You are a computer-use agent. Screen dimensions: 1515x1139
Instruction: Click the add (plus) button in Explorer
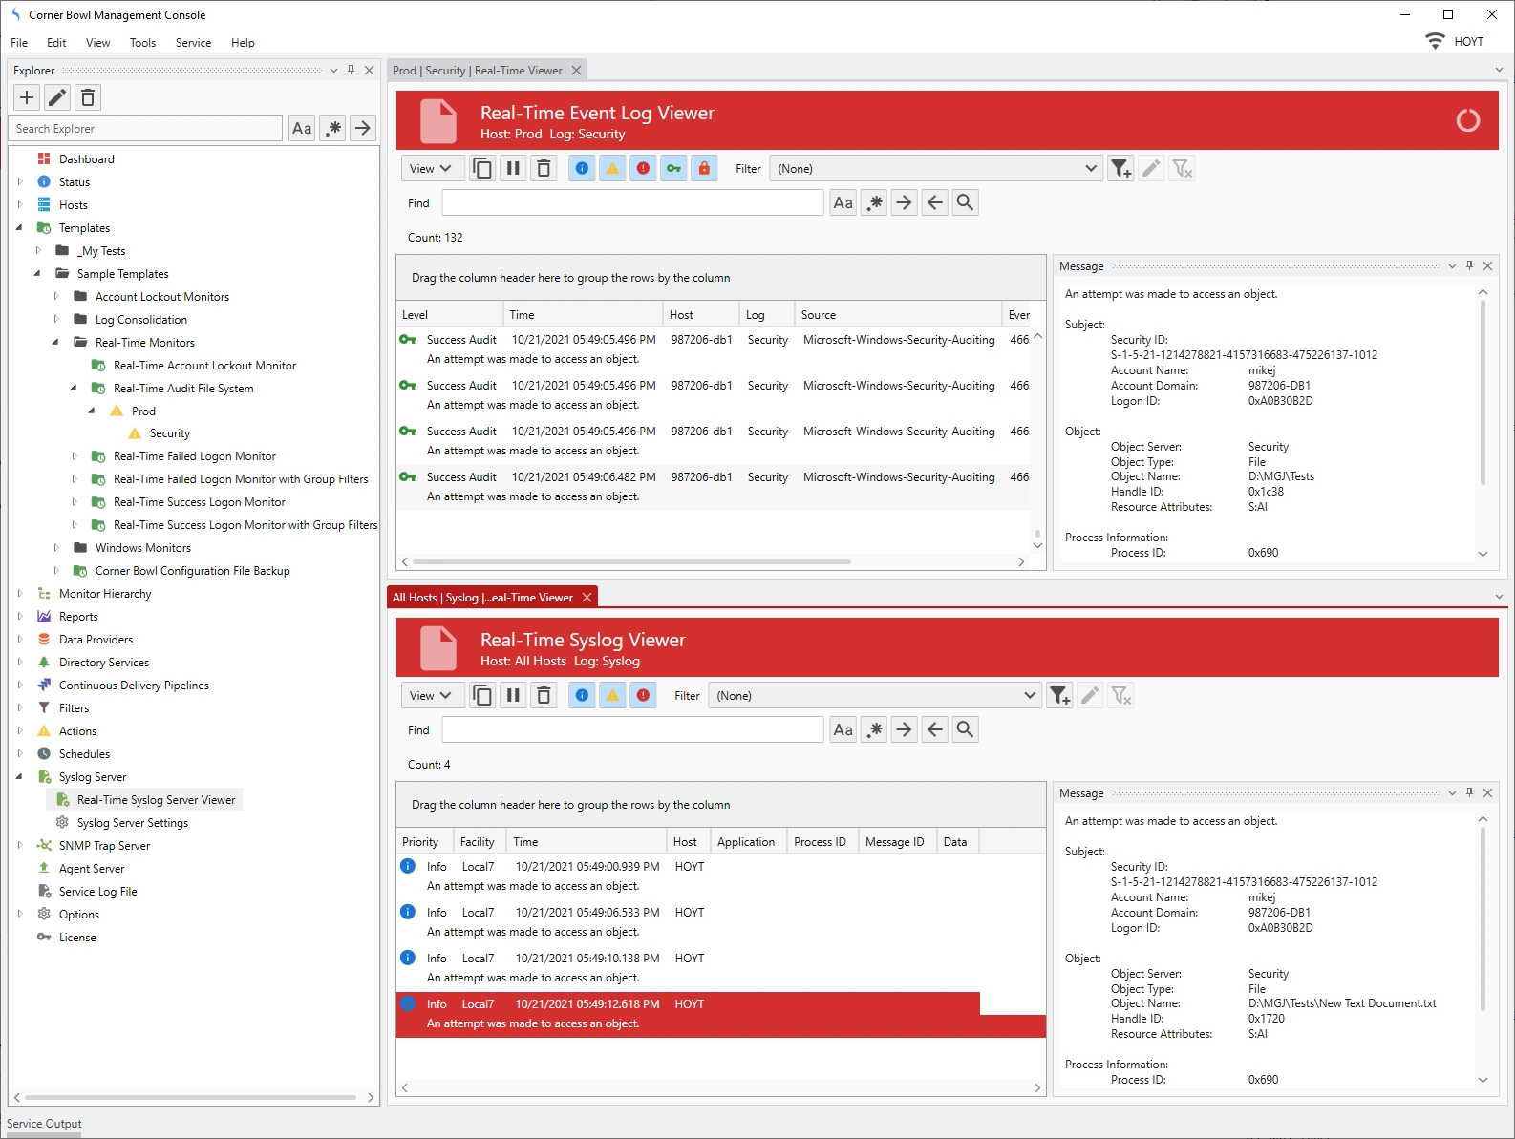(x=27, y=97)
